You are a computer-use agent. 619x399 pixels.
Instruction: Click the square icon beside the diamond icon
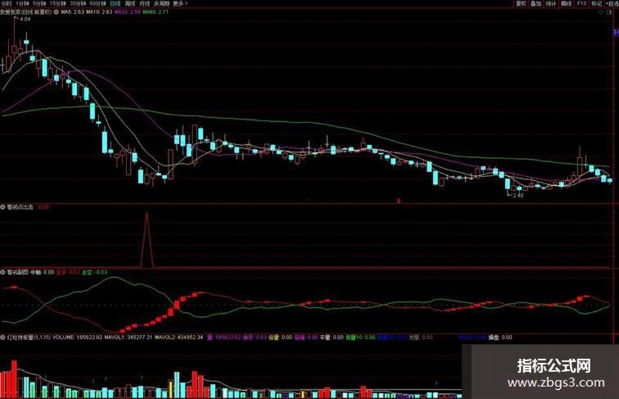609,12
